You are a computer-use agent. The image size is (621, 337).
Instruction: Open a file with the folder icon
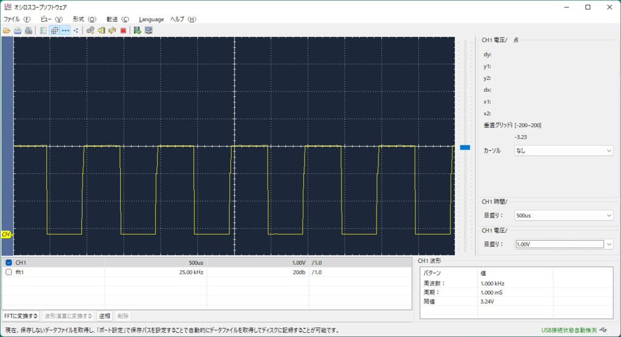[7, 30]
